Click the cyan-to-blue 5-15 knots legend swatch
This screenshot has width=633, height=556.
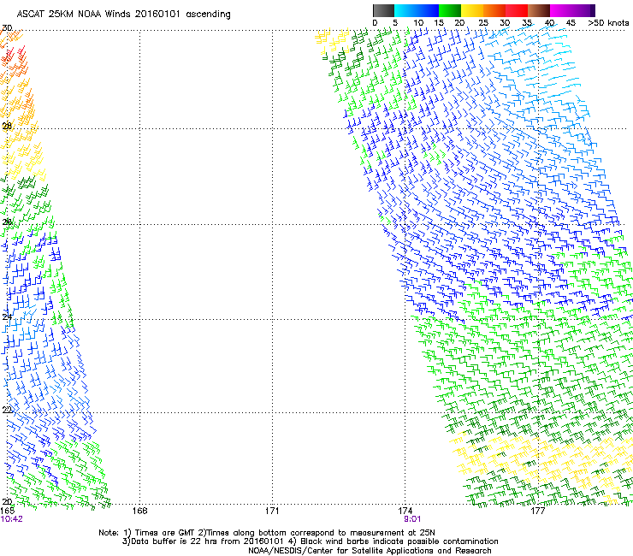417,10
